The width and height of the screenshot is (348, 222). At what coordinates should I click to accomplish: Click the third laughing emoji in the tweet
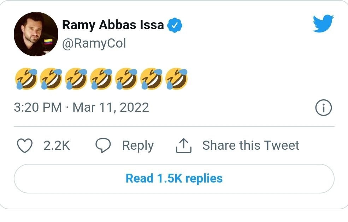pos(76,79)
